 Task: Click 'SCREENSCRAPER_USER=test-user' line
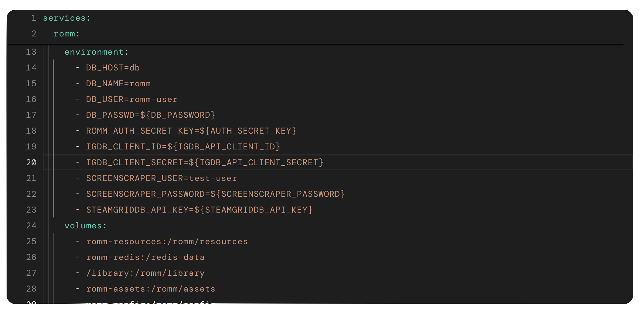(x=162, y=178)
